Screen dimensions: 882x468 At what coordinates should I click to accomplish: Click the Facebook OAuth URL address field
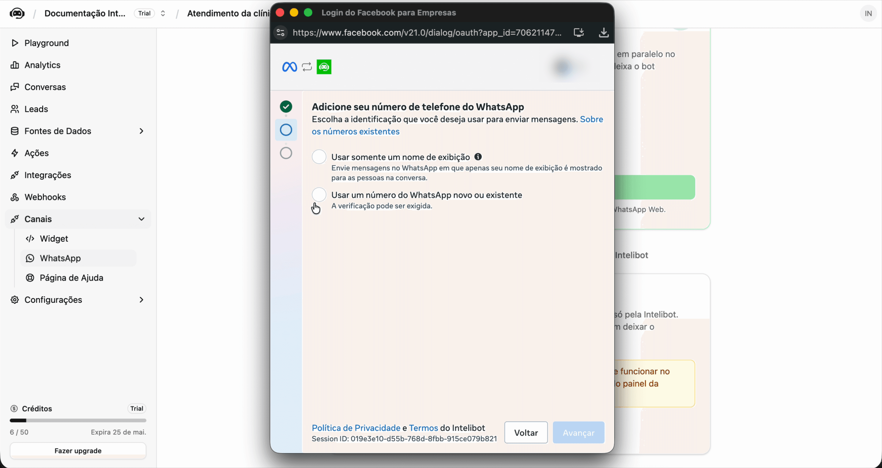[427, 32]
